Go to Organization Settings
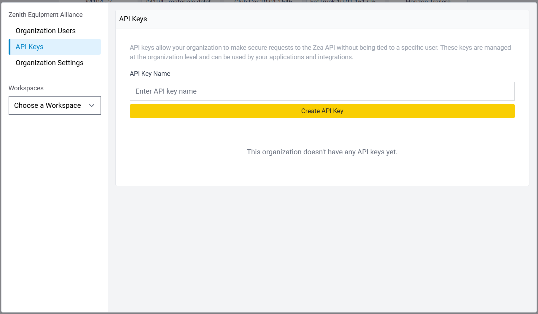Image resolution: width=538 pixels, height=314 pixels. 50,63
